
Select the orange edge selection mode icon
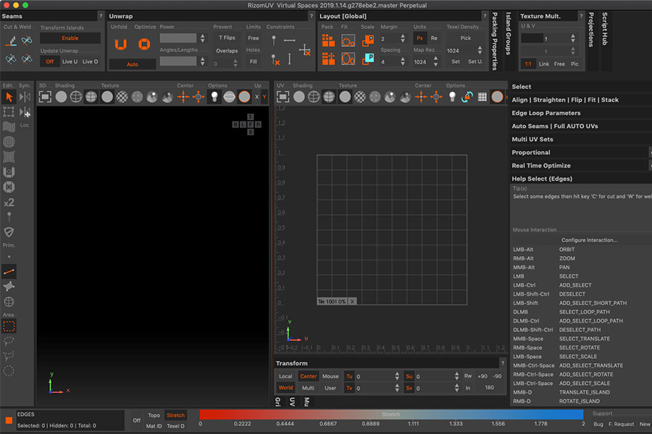click(x=9, y=272)
